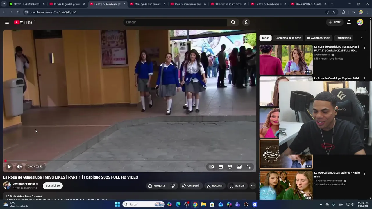Subscribe to Avantador India

53,186
